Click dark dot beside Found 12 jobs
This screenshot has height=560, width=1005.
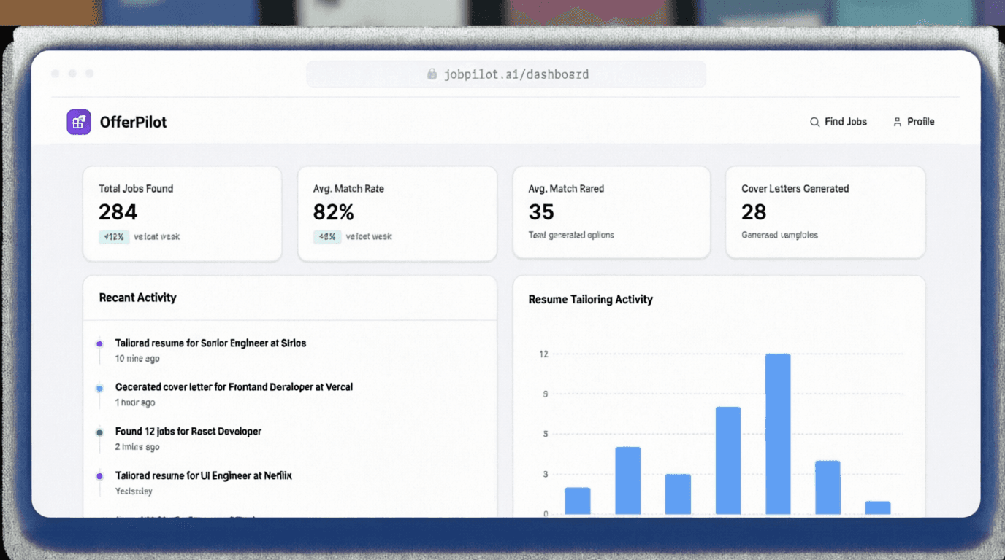pyautogui.click(x=99, y=432)
